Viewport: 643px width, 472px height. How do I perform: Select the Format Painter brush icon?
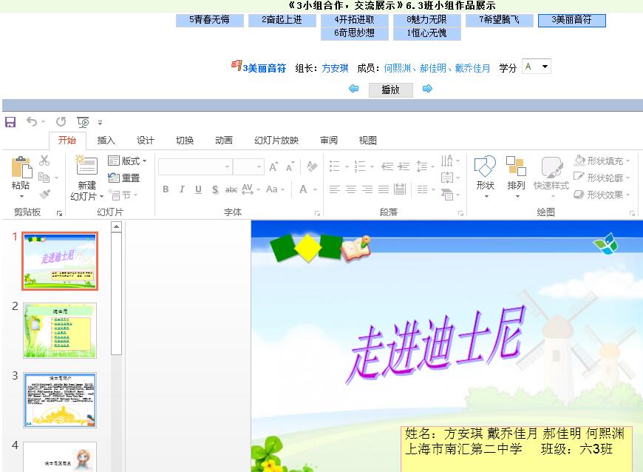pos(44,194)
